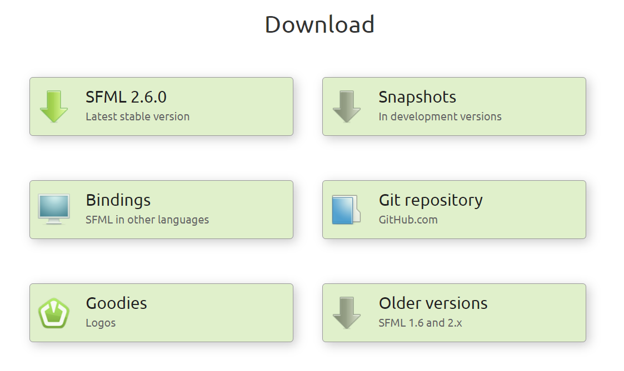The image size is (624, 371).
Task: Click the Download page heading
Action: (320, 24)
